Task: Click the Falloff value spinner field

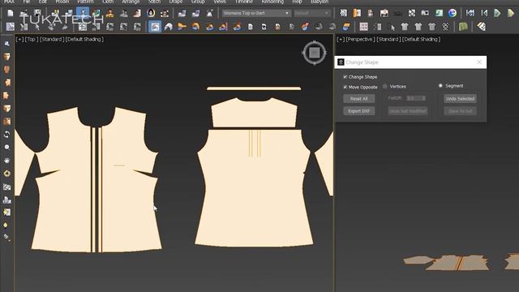Action: [416, 98]
